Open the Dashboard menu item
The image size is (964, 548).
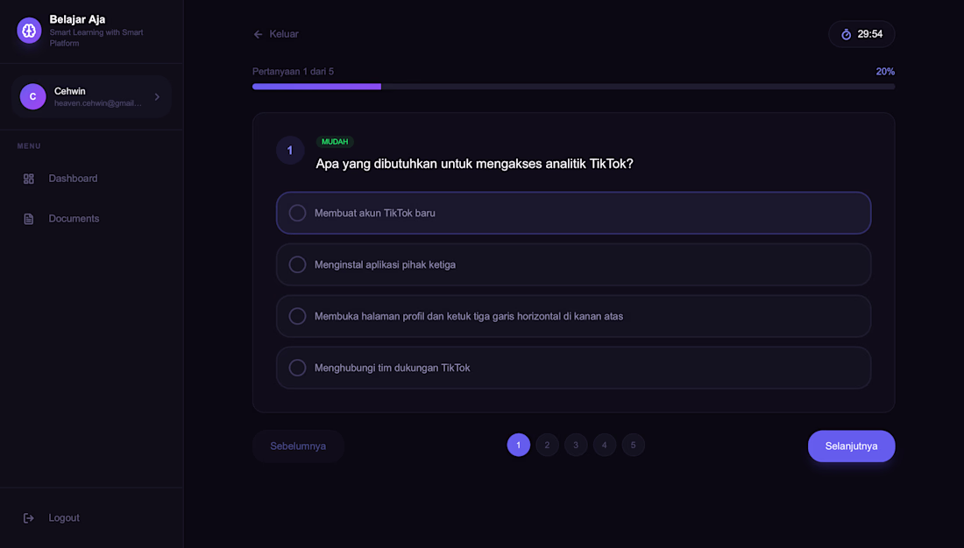tap(73, 179)
